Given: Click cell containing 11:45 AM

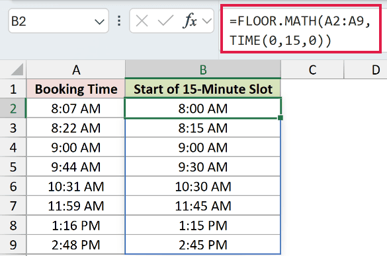Looking at the screenshot, I should click(x=203, y=206).
